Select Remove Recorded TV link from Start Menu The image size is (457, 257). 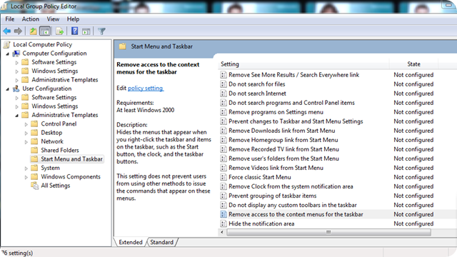[x=283, y=149]
